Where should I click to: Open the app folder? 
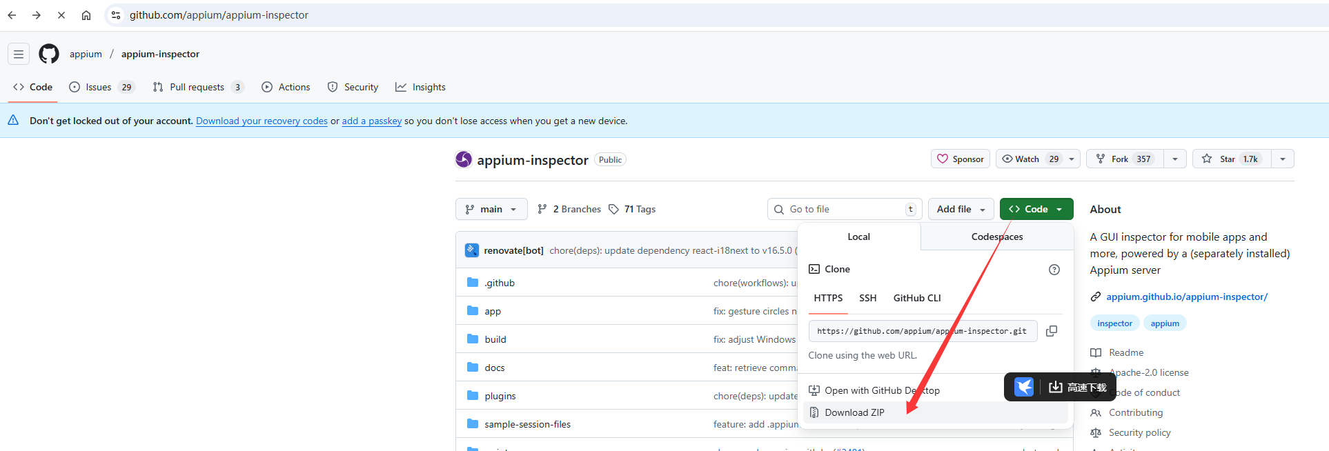[493, 311]
